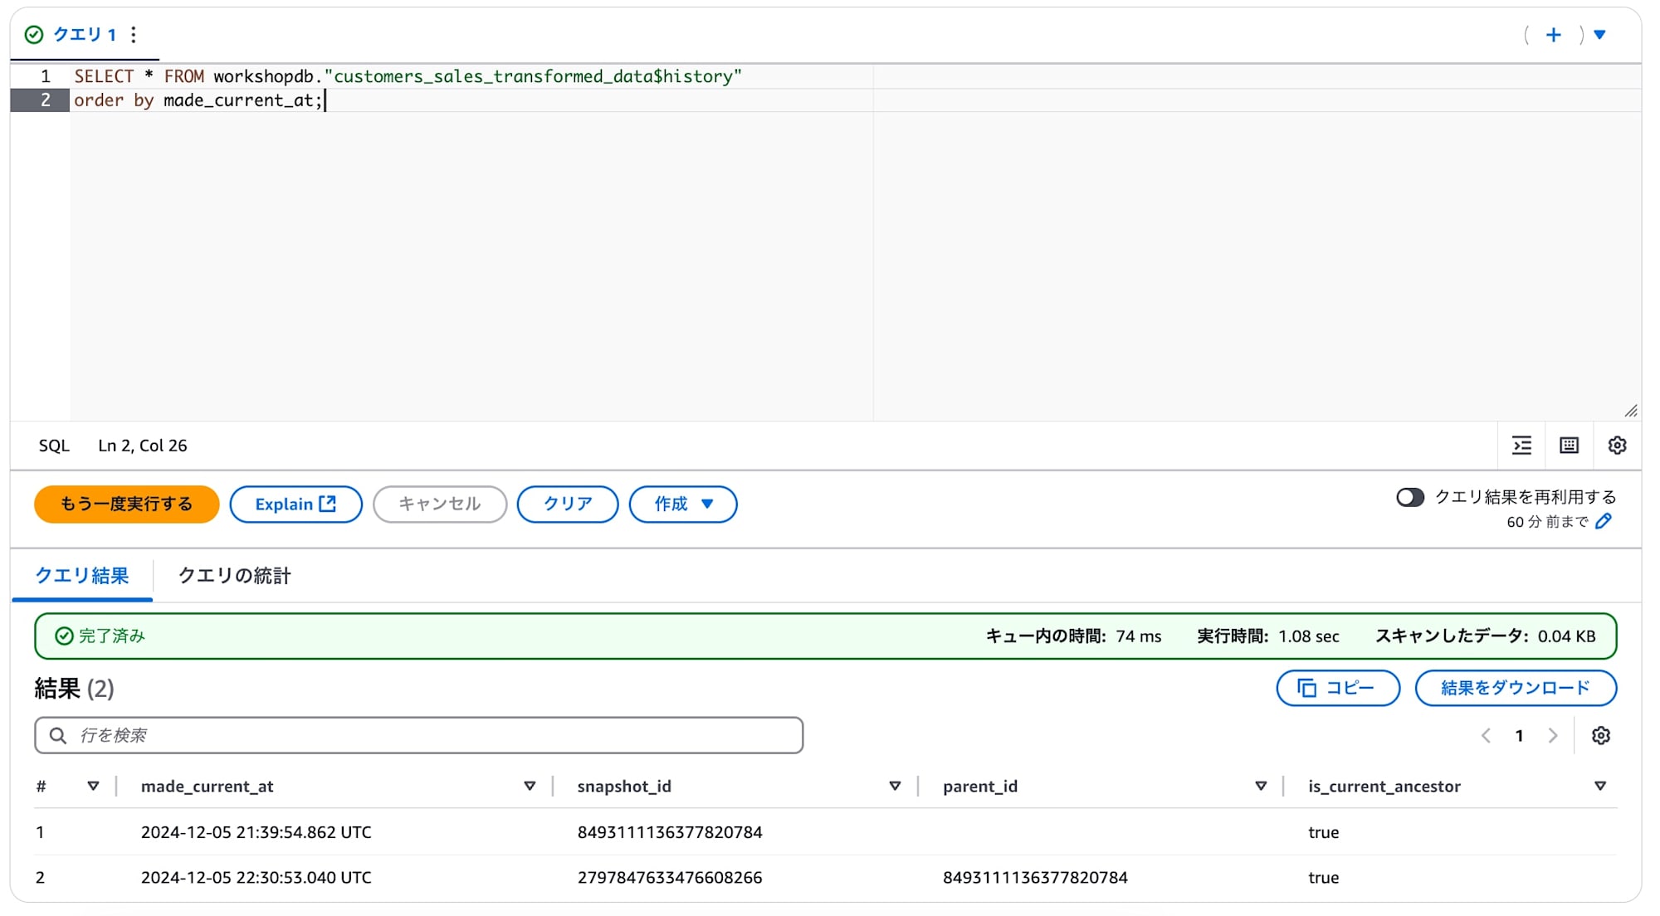Viewport: 1660px width, 916px height.
Task: Switch to クエリ結果 tab
Action: tap(82, 576)
